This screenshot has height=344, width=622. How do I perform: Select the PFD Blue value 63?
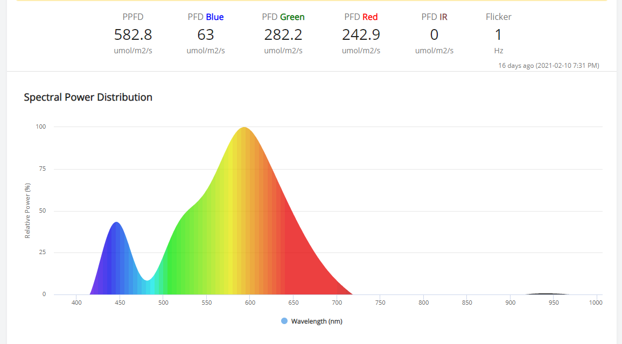click(x=206, y=34)
